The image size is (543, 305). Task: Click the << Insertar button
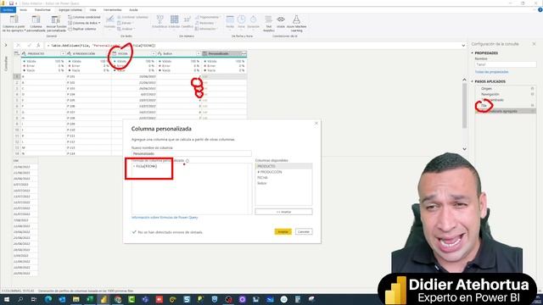(283, 212)
